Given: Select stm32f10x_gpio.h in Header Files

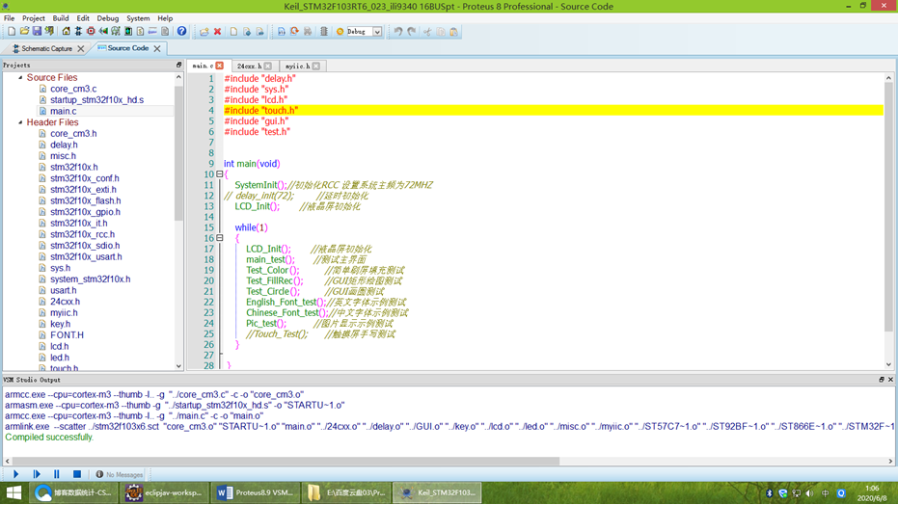Looking at the screenshot, I should click(x=85, y=212).
